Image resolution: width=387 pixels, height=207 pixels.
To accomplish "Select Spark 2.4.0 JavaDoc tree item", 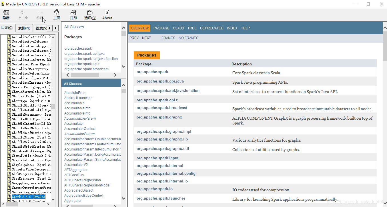I will [x=28, y=197].
